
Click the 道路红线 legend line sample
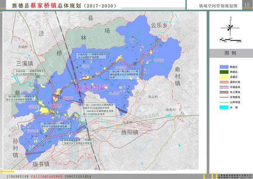pos(224,82)
